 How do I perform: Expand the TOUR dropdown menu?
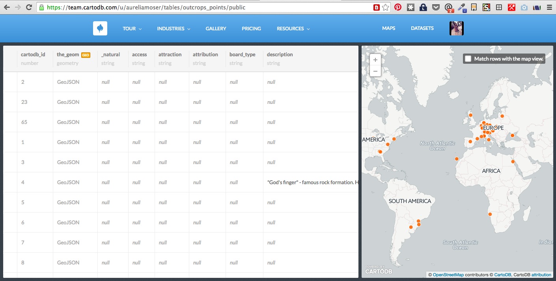(132, 29)
